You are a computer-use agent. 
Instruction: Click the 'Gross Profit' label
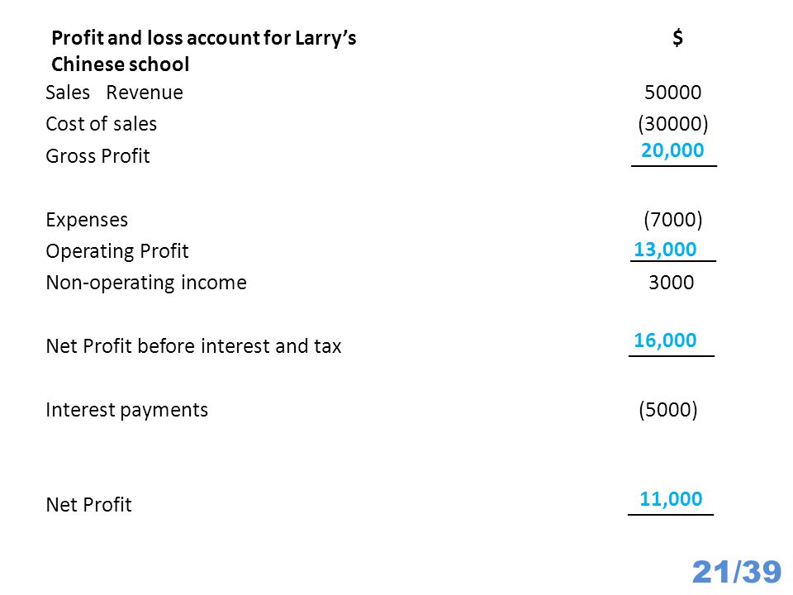point(97,156)
